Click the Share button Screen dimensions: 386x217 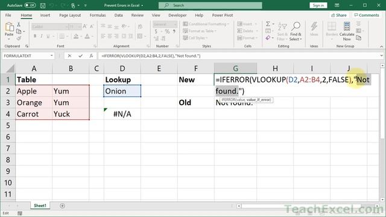339,15
